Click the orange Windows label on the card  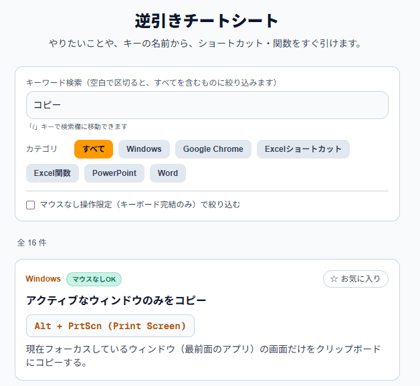pyautogui.click(x=43, y=278)
